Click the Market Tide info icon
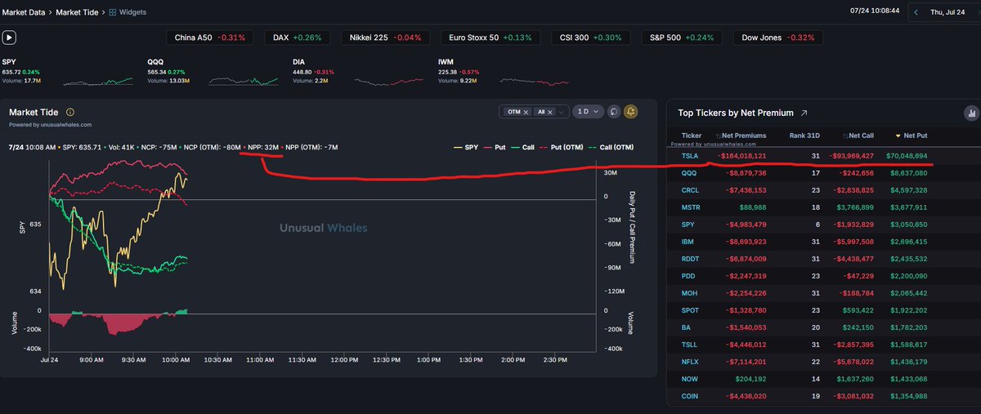 click(70, 112)
